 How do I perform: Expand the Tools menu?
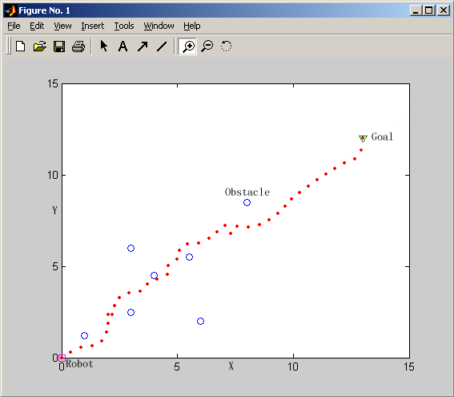(124, 26)
